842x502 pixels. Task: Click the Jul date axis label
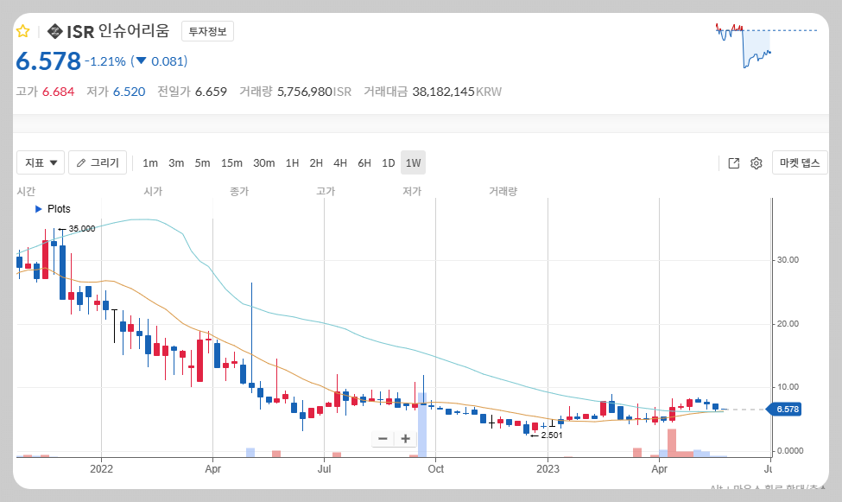pyautogui.click(x=324, y=468)
